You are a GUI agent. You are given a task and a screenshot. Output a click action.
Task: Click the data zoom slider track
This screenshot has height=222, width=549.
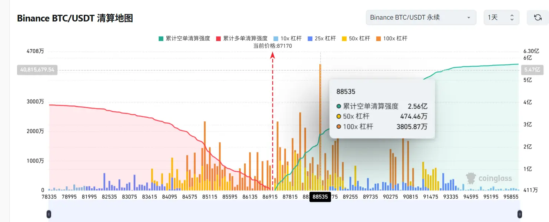284,212
